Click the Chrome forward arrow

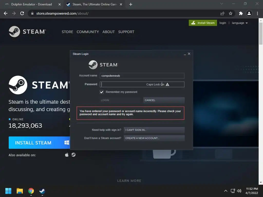14,13
